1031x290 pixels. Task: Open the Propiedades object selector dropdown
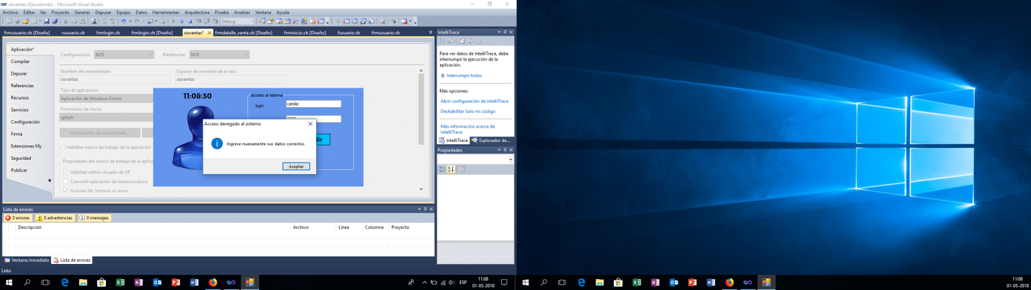[511, 159]
